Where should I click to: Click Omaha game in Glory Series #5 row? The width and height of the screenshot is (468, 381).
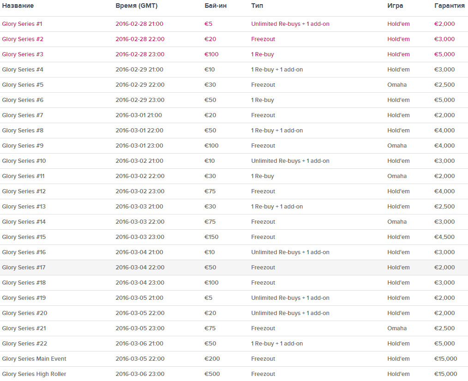pyautogui.click(x=397, y=85)
